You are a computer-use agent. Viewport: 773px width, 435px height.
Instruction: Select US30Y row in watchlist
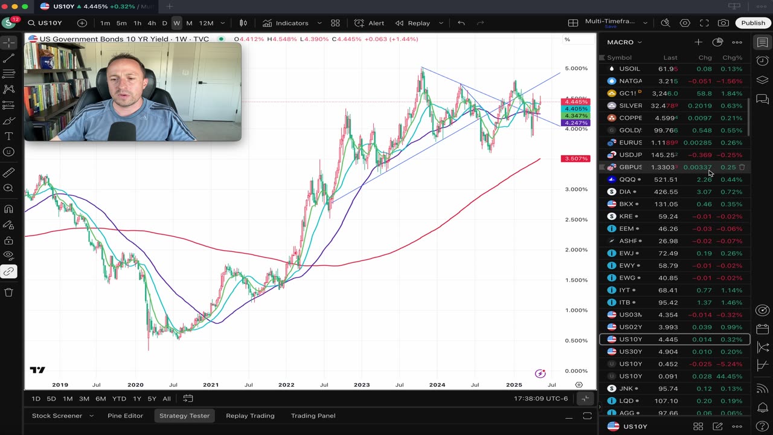(675, 352)
